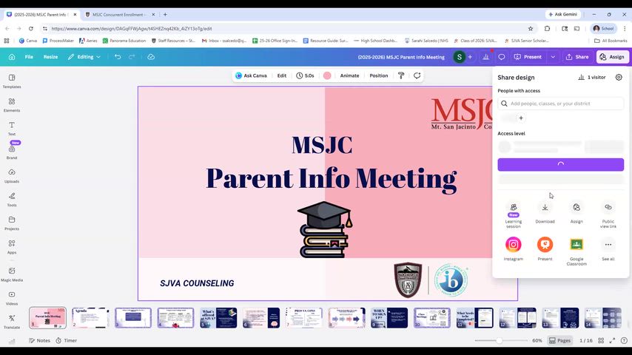Share to Instagram

[x=513, y=248]
